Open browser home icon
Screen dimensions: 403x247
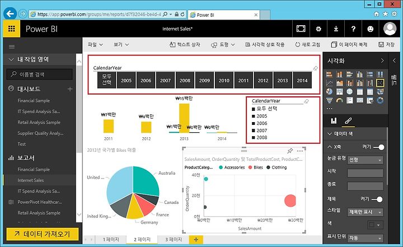pyautogui.click(x=377, y=14)
